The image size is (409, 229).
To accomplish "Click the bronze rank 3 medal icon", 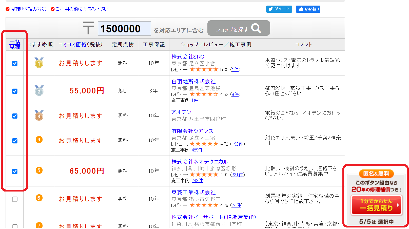I will (39, 115).
